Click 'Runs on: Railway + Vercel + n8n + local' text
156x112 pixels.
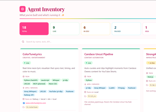coord(41,99)
